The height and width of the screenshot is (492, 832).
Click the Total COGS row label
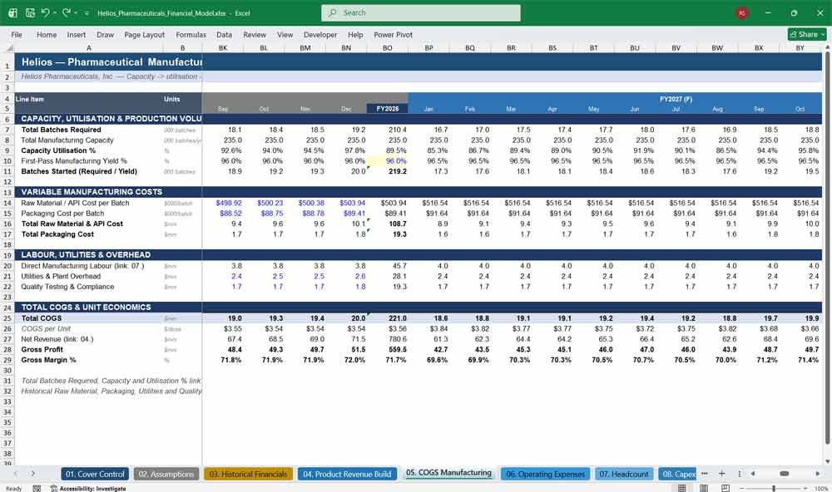point(42,318)
